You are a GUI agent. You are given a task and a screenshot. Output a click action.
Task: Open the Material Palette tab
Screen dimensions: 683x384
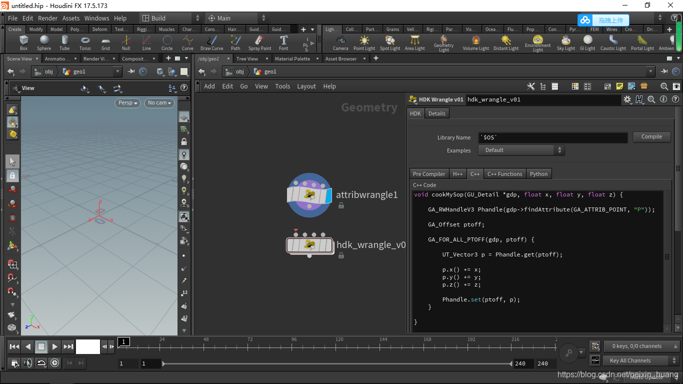tap(292, 58)
